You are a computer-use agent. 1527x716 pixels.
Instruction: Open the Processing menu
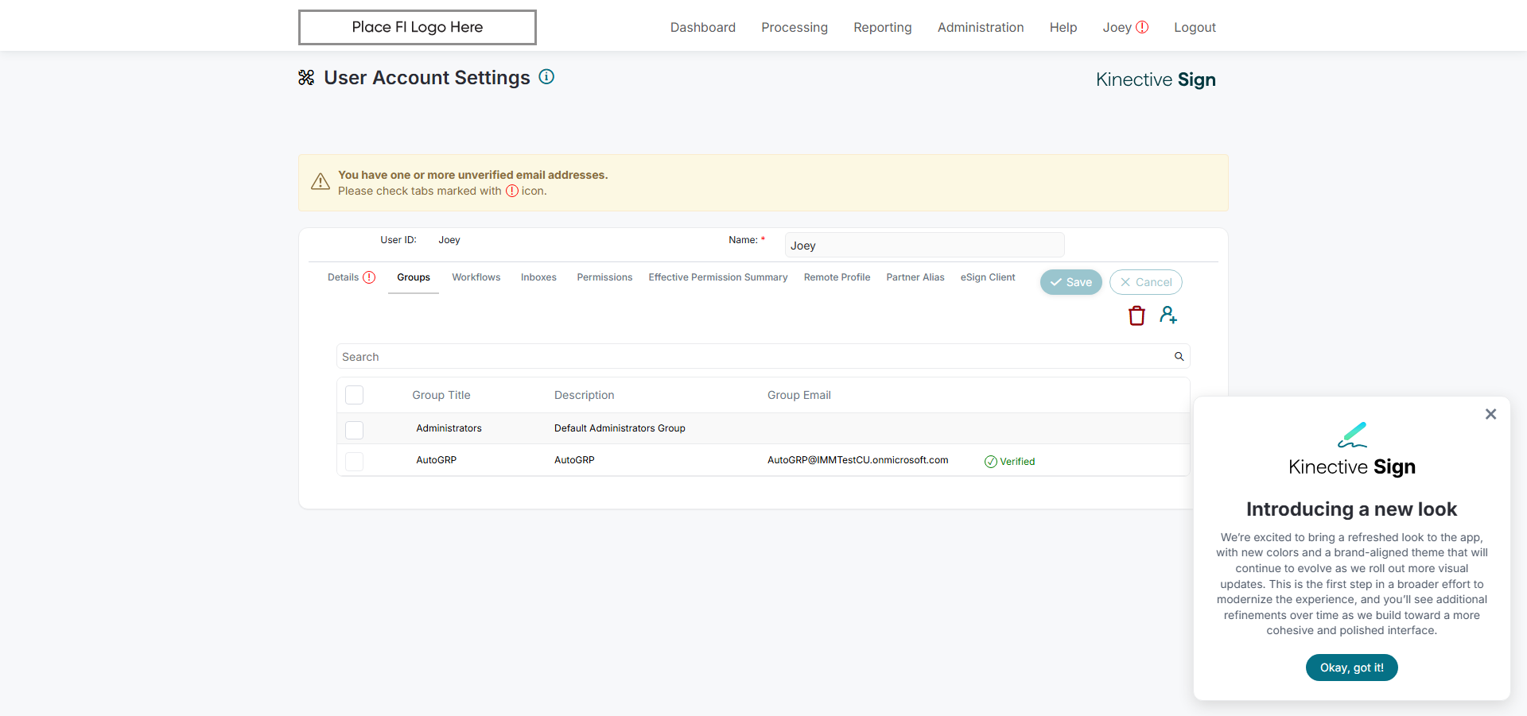(x=794, y=28)
